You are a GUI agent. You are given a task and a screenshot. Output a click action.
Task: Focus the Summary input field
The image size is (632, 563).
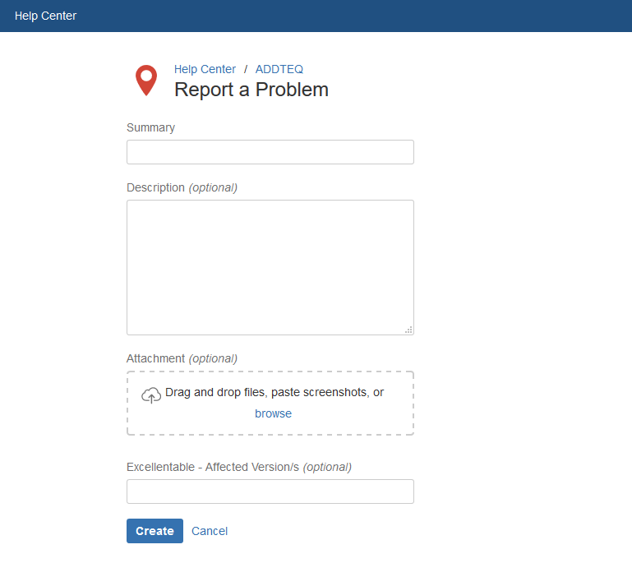270,152
